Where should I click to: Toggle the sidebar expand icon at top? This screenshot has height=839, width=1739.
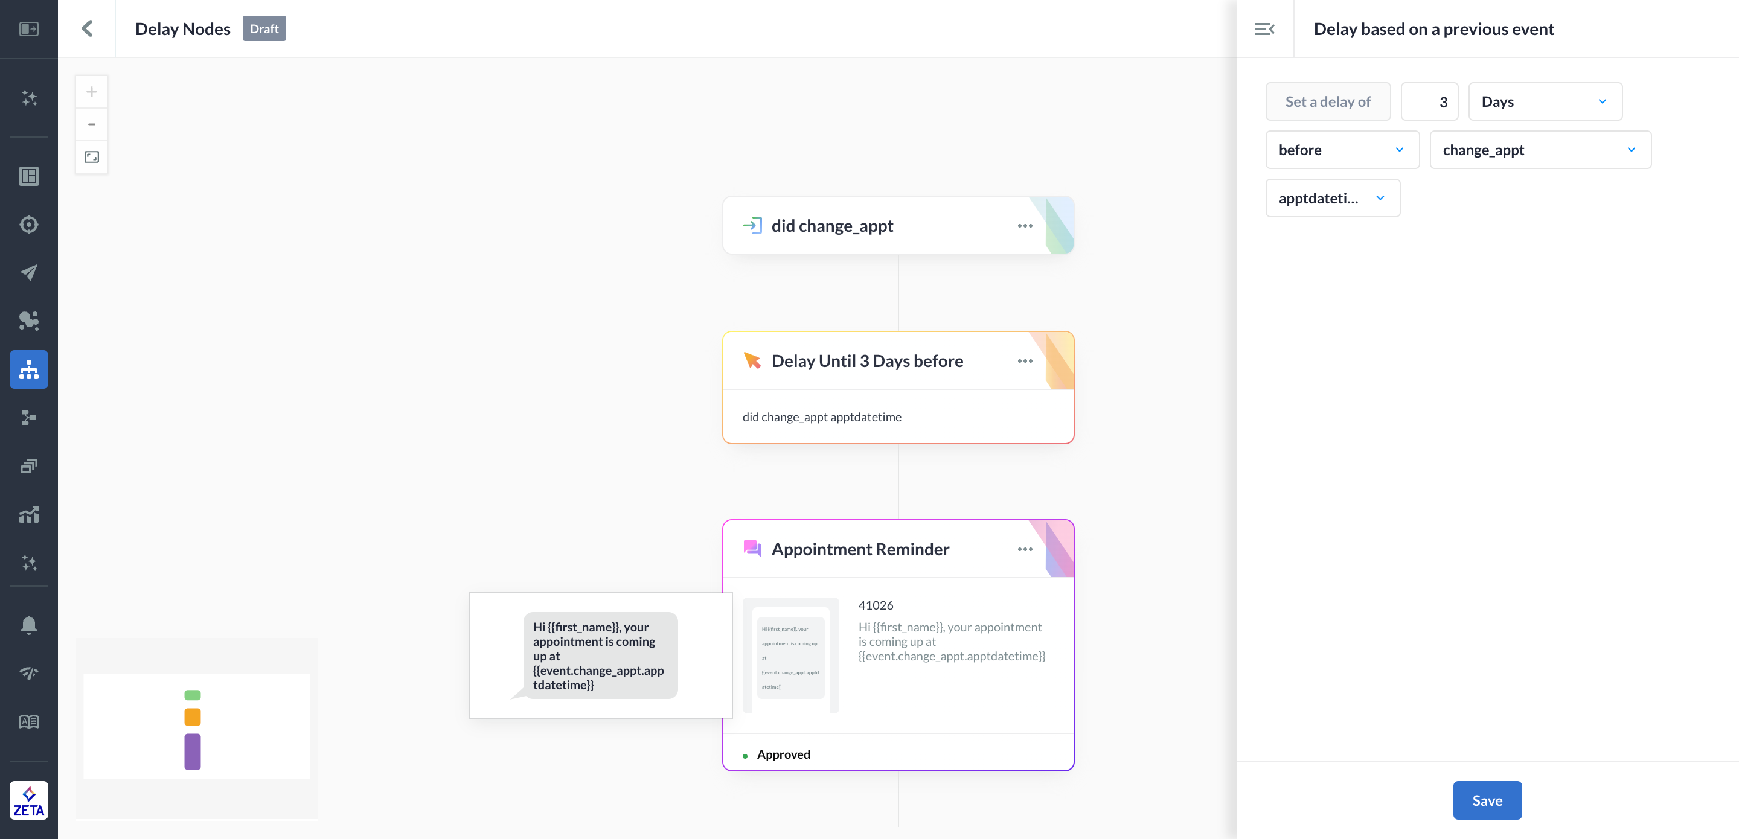(x=28, y=28)
